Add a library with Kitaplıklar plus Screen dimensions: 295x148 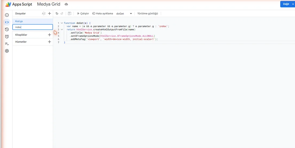tap(50, 35)
